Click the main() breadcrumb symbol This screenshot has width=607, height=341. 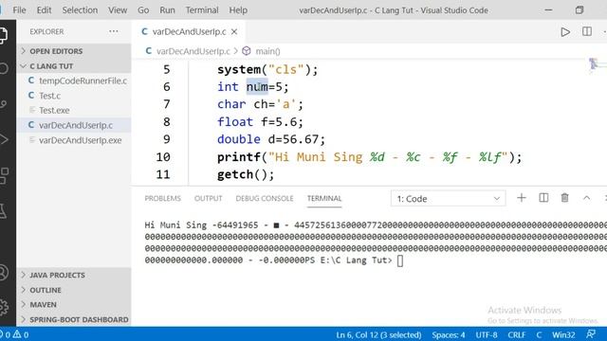[x=267, y=51]
